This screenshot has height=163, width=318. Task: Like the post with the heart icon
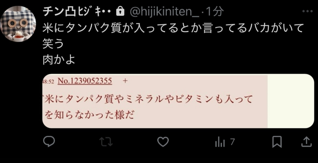coord(163,142)
